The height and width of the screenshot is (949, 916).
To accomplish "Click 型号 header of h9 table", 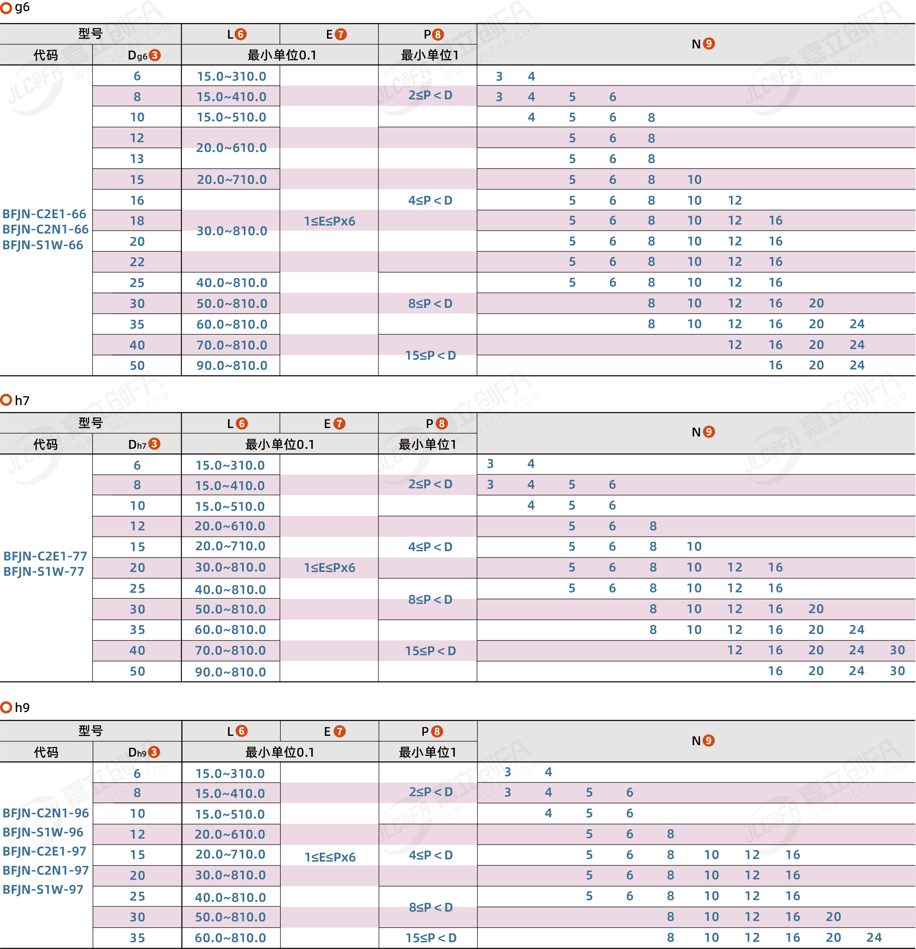I will click(x=90, y=731).
